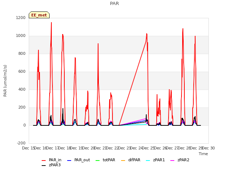Screen dimensions: 230x172
Task: Click the Dec 30 x-axis tick label
Action: click(209, 148)
